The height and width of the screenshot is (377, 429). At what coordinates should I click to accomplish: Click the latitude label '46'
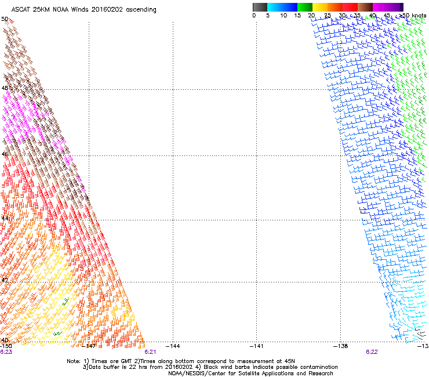[5, 154]
